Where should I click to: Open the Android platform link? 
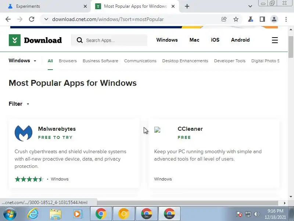(240, 40)
